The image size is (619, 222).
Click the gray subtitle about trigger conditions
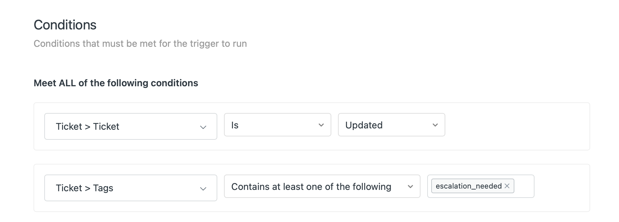coord(140,44)
